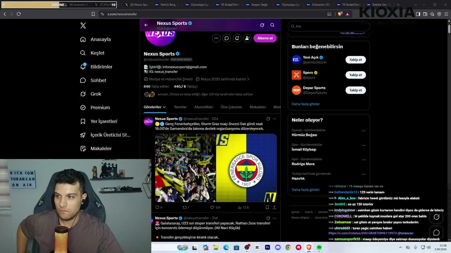Search Nexus Sports posts magnifier icon

(272, 25)
